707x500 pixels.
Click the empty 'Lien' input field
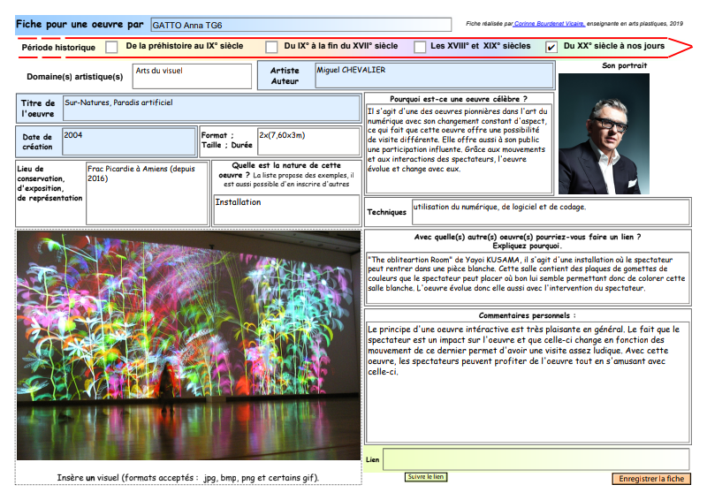click(536, 460)
